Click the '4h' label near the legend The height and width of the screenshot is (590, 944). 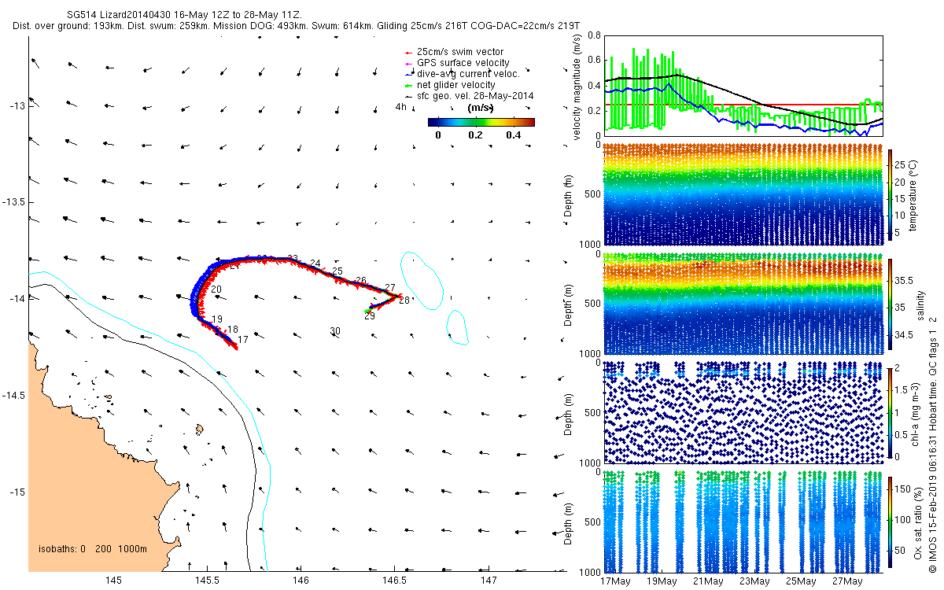tap(400, 108)
